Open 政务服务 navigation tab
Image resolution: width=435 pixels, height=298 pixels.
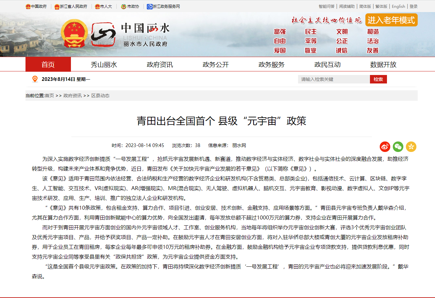[x=272, y=64]
